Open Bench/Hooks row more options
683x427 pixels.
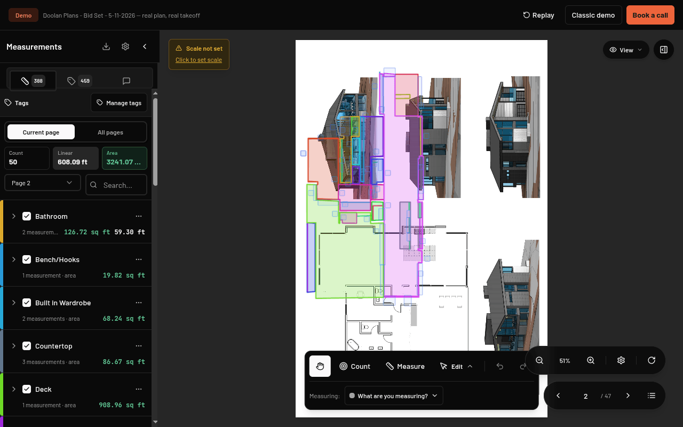click(139, 259)
